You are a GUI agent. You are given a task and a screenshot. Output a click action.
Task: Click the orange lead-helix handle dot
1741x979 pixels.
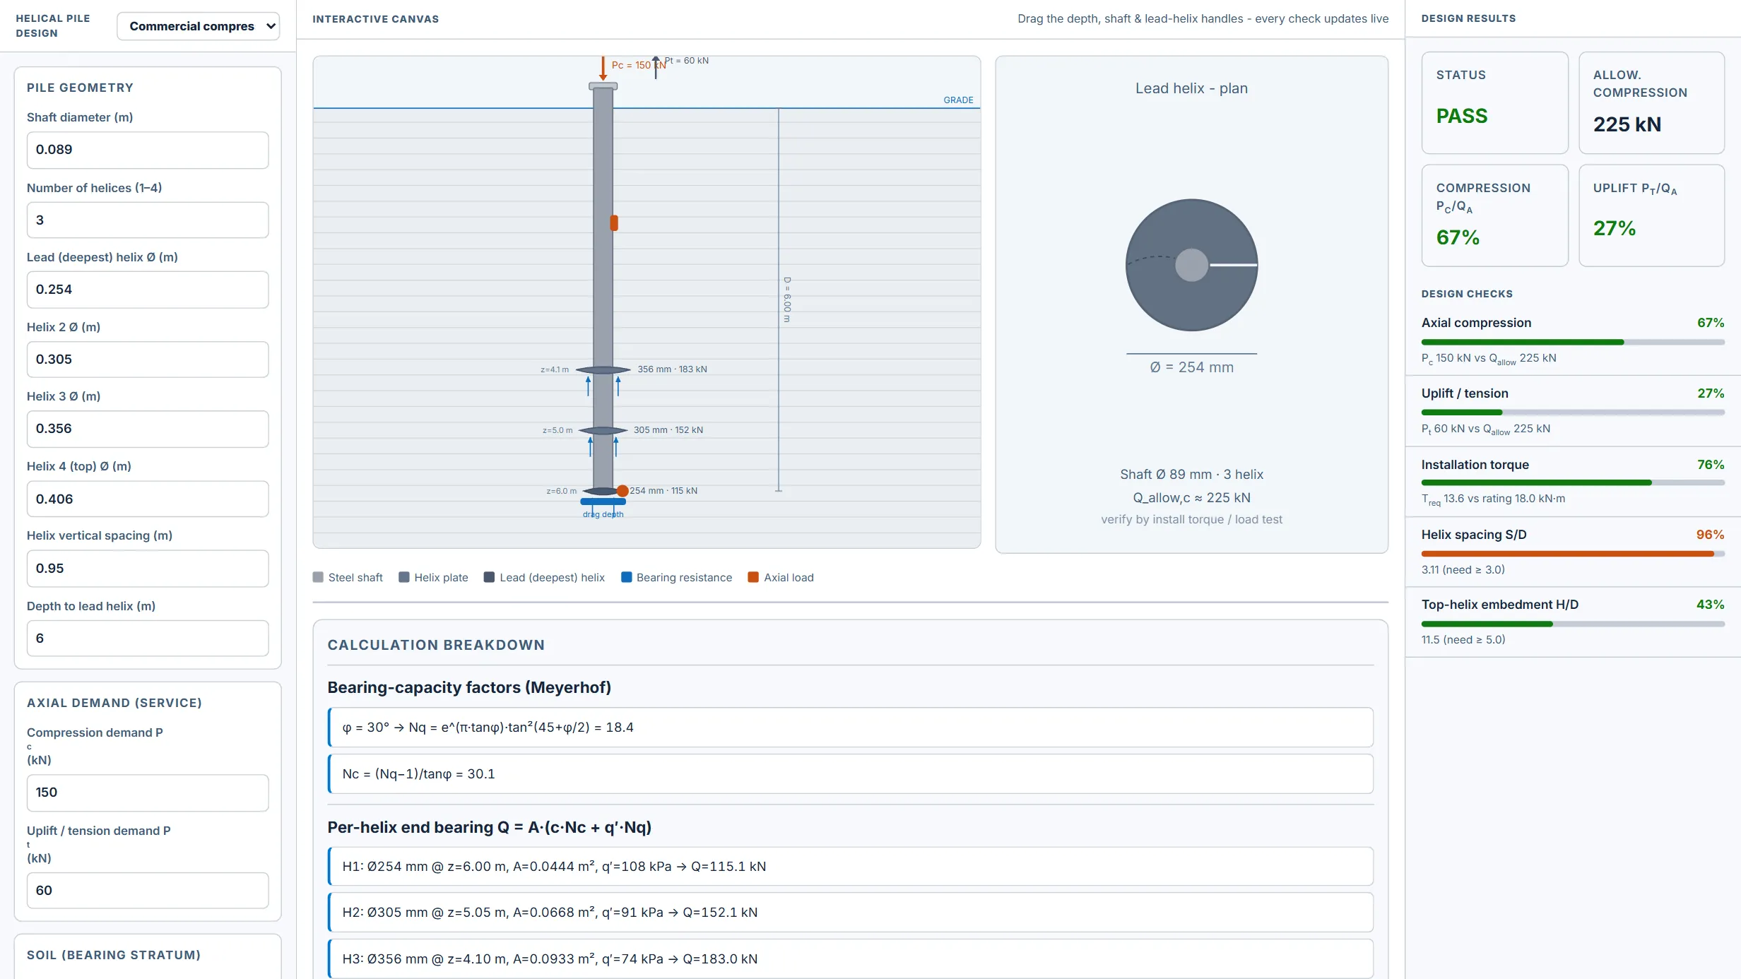622,491
